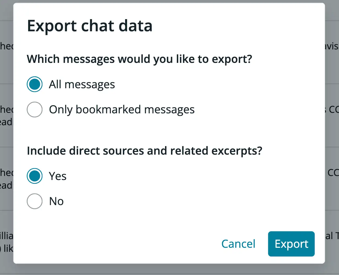Click the "Yes" option label text
The width and height of the screenshot is (339, 275).
[x=58, y=176]
